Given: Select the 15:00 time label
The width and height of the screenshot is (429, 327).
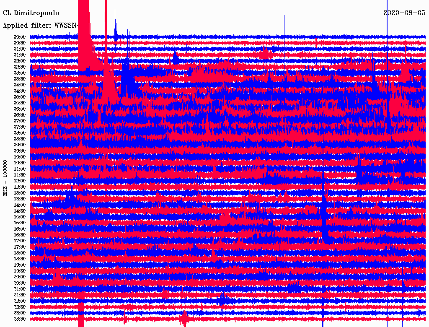Looking at the screenshot, I should (20, 217).
